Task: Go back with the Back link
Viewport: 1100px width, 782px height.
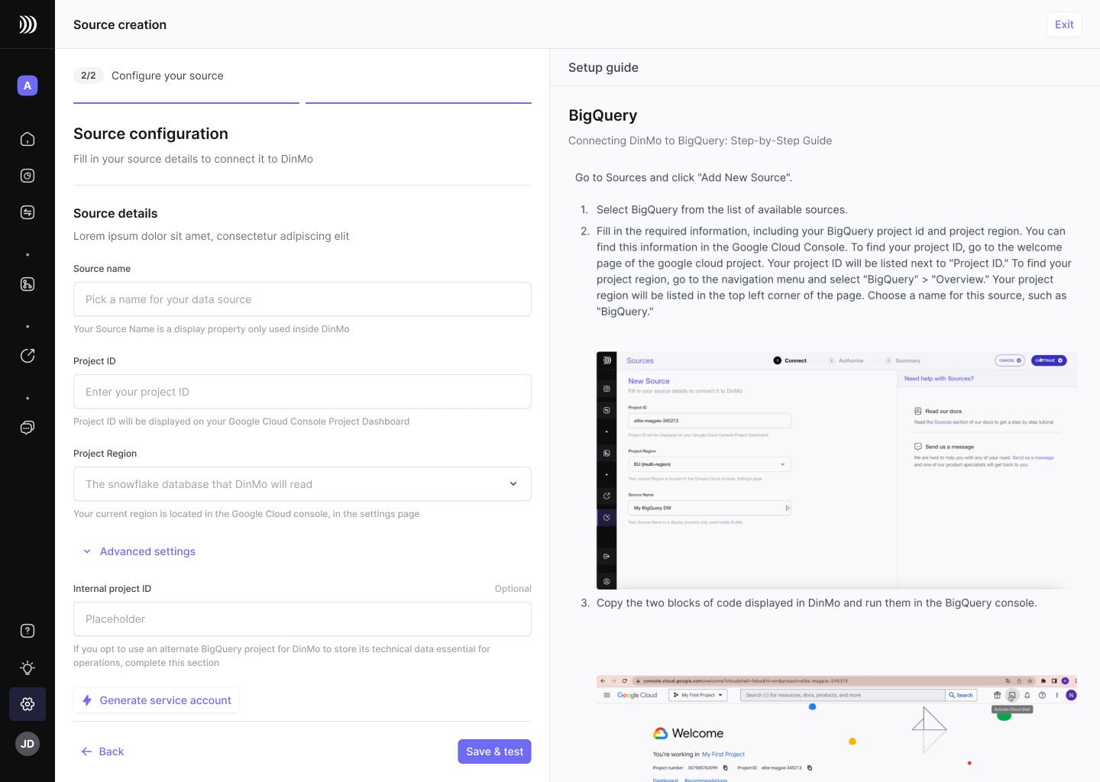Action: pyautogui.click(x=102, y=751)
